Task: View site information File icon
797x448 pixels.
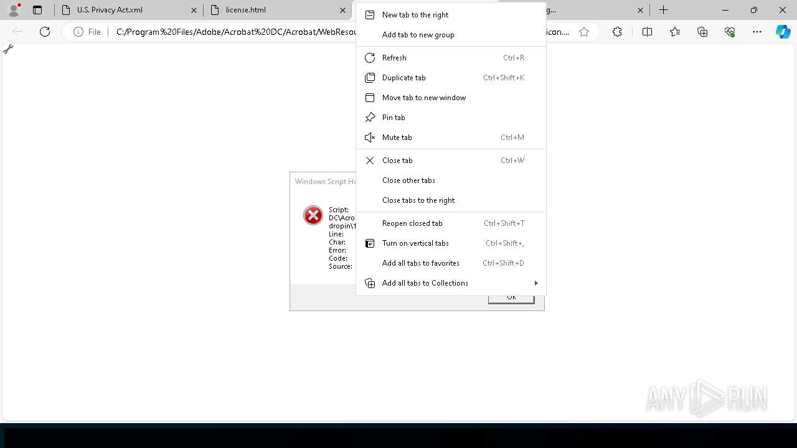Action: [87, 32]
